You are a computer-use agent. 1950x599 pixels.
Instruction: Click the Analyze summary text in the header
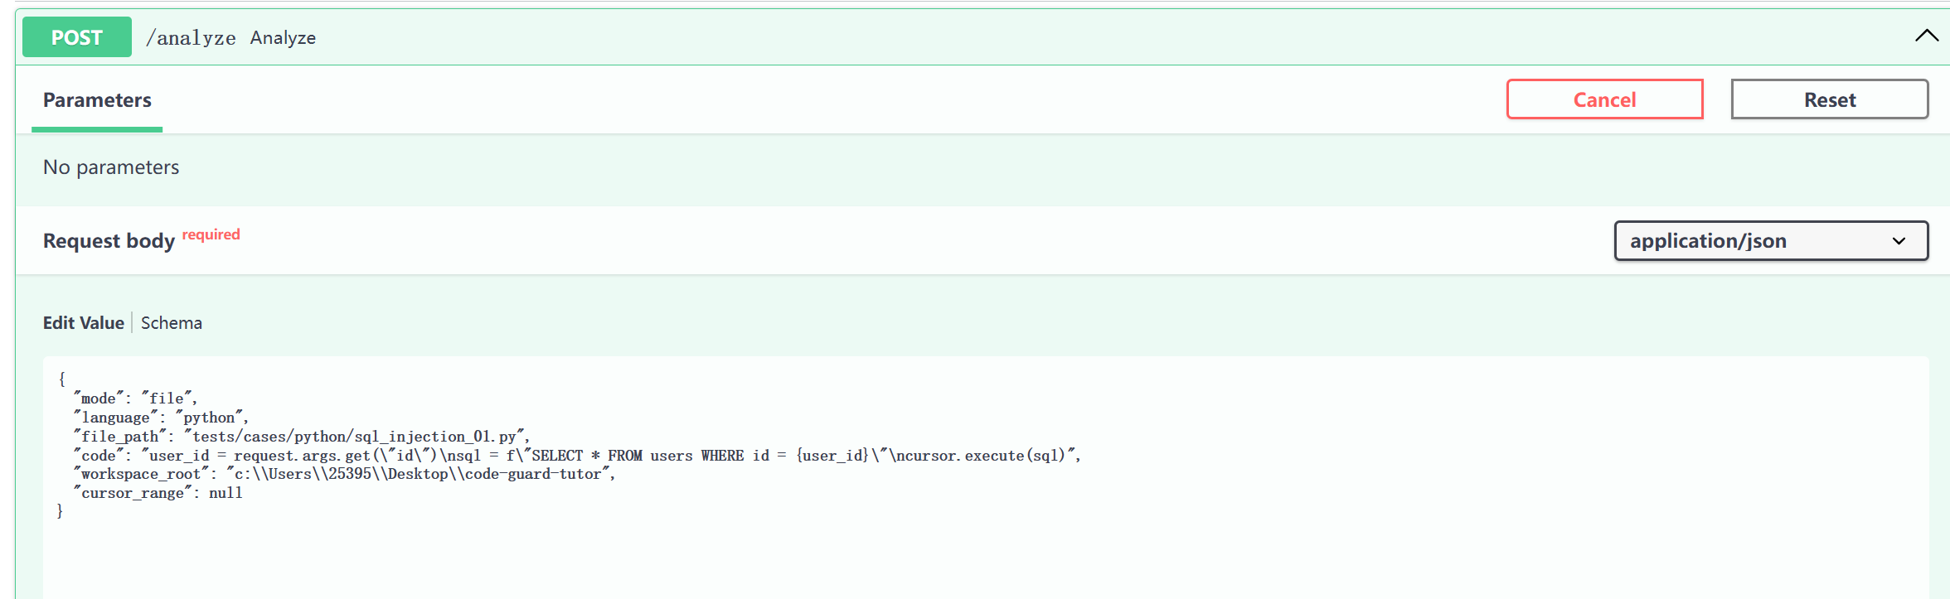283,38
